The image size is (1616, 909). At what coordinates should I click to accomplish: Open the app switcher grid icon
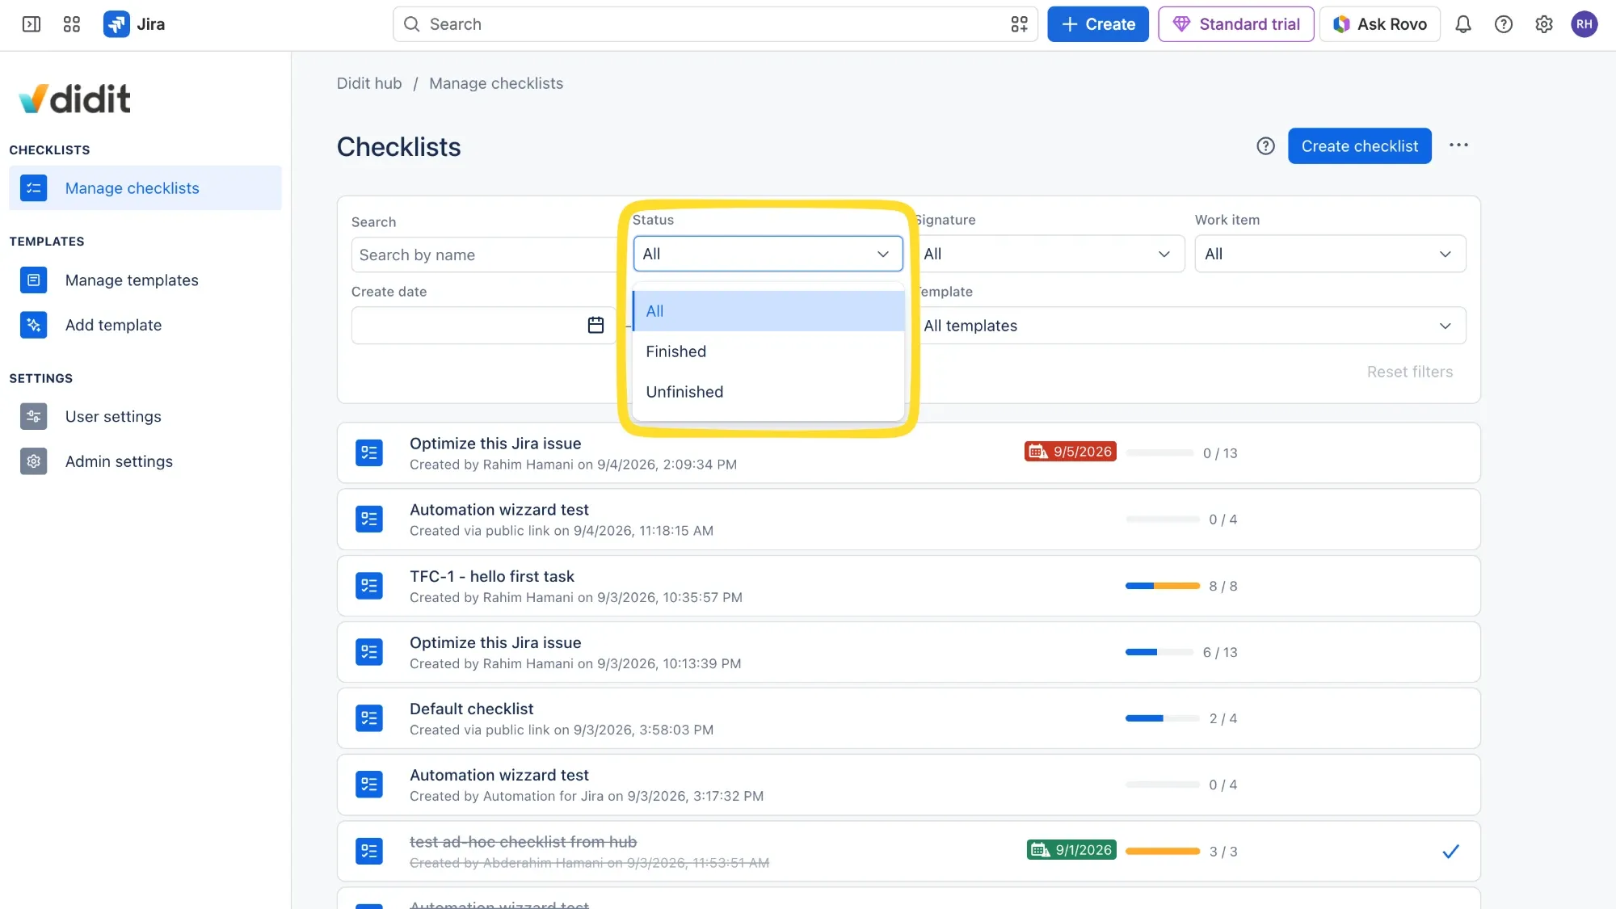pyautogui.click(x=72, y=24)
